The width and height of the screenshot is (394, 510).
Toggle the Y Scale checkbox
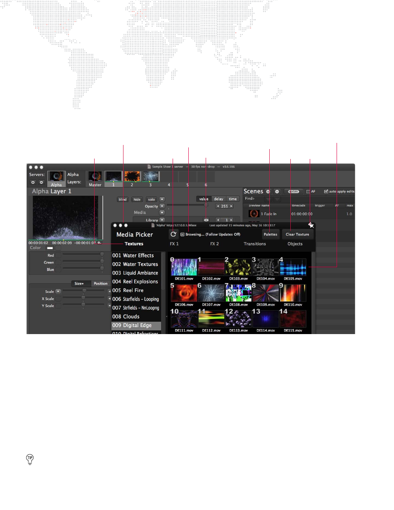[x=58, y=306]
